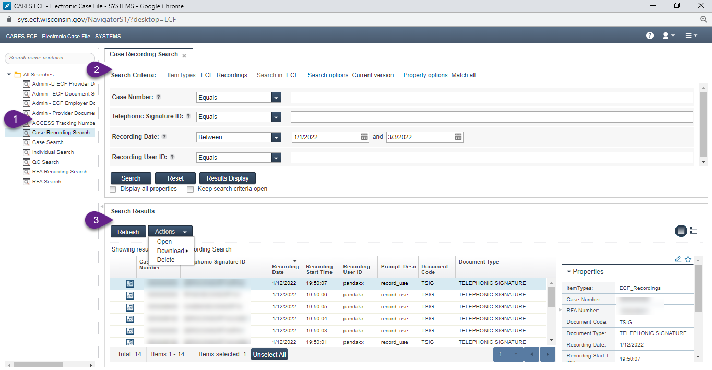This screenshot has height=370, width=712.
Task: Click the search icon beside Individual Search
Action: click(26, 152)
